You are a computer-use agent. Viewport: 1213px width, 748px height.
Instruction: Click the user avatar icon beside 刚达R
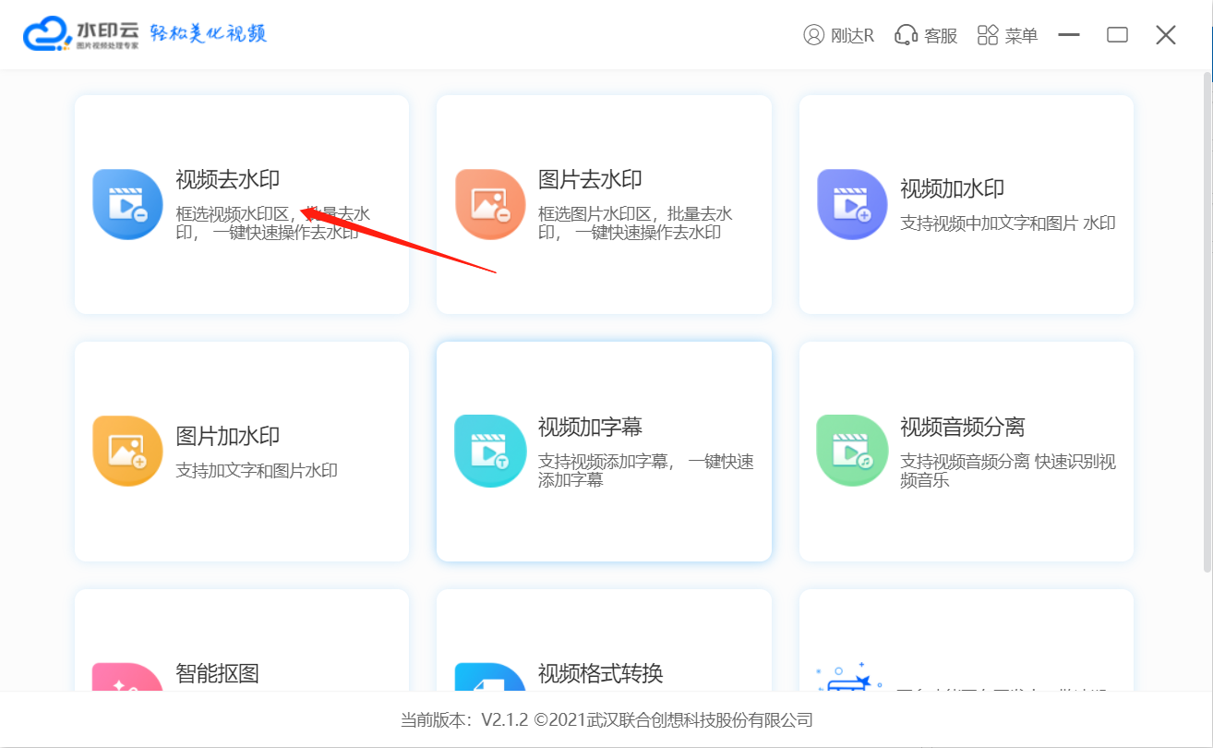(813, 35)
